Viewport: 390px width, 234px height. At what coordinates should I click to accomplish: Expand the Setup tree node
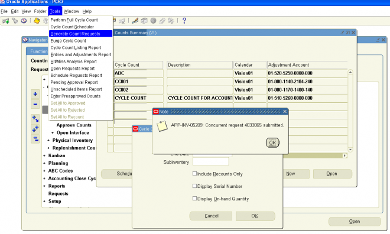[x=44, y=201]
